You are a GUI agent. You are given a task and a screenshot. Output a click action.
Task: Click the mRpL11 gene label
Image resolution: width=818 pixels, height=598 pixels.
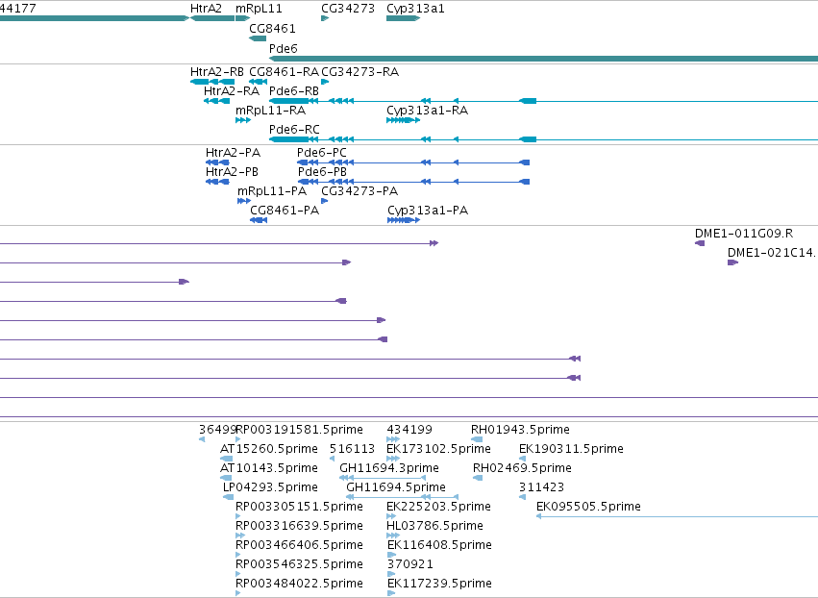pyautogui.click(x=259, y=9)
